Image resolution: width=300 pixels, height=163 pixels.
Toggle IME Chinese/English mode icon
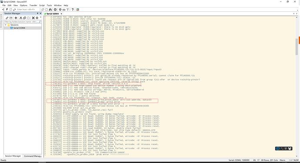[x=278, y=149]
